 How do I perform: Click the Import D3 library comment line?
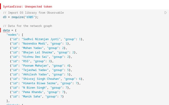coord(33,13)
